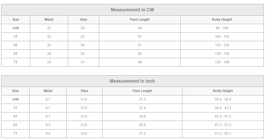Select the Body Height header in Inch table
Image resolution: width=266 pixels, height=140 pixels.
[223, 91]
